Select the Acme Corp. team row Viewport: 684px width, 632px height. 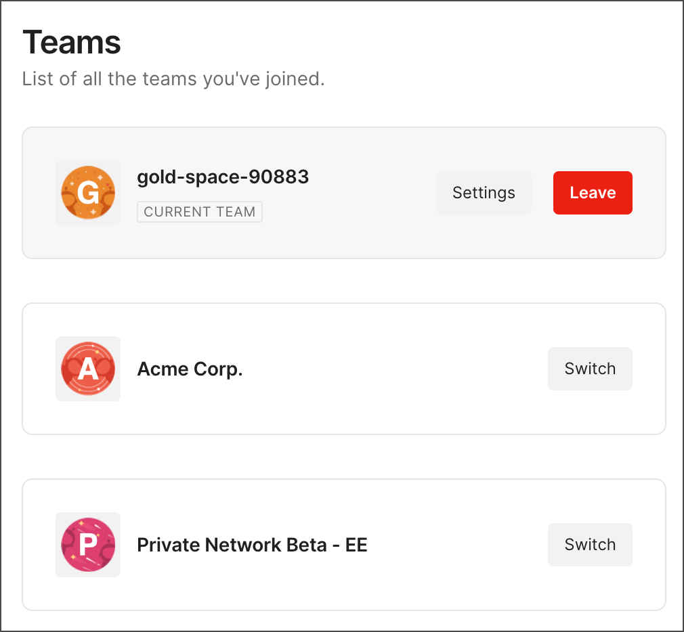(344, 369)
